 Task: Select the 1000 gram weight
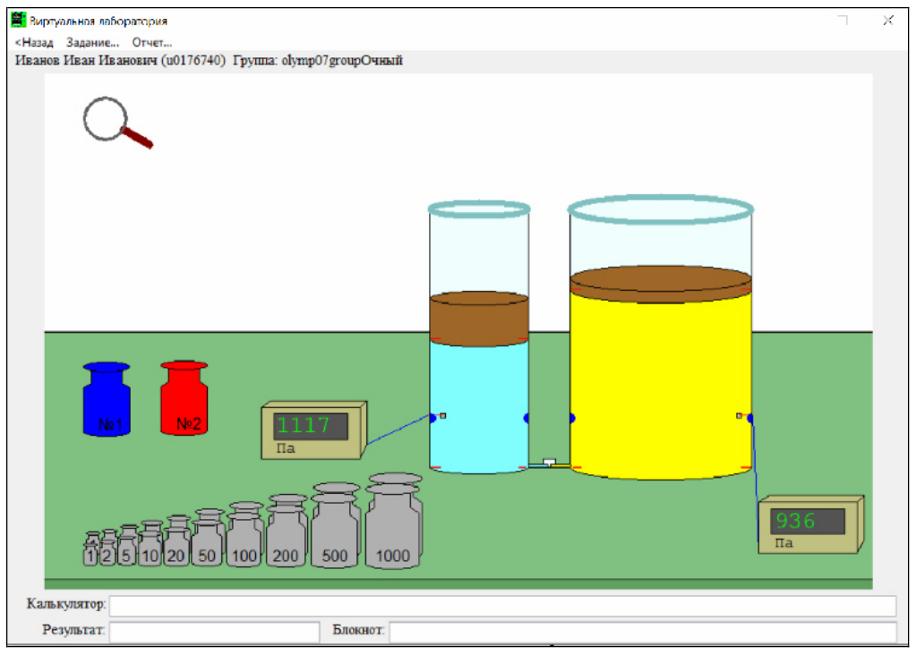click(393, 521)
